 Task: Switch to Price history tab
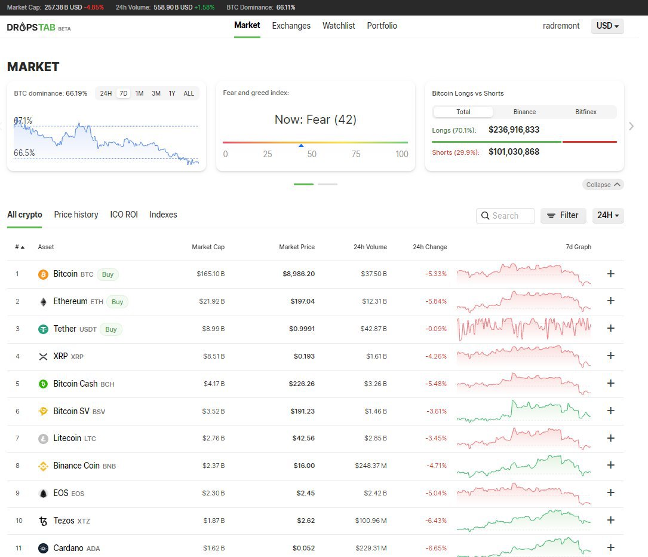(x=76, y=215)
